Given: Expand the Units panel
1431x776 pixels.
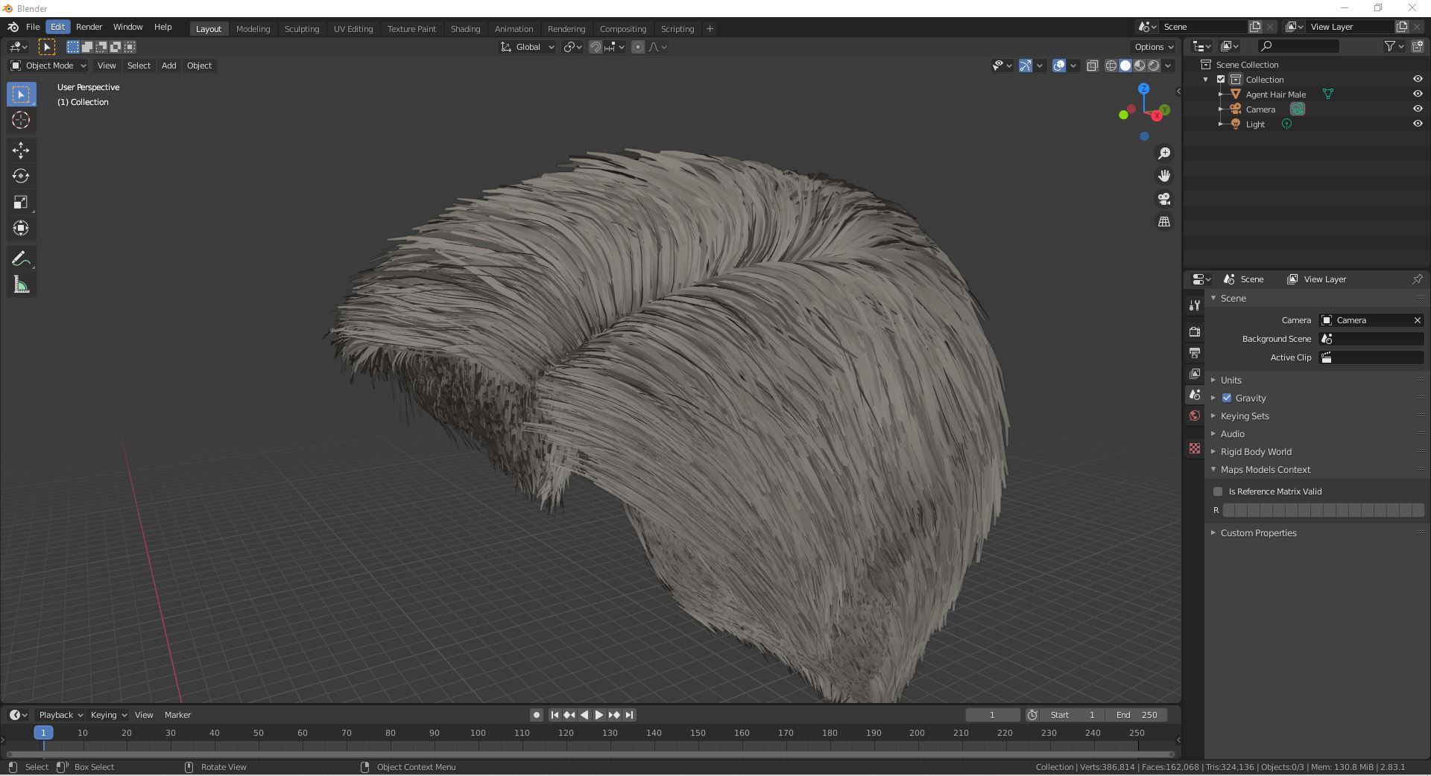Looking at the screenshot, I should (x=1231, y=380).
